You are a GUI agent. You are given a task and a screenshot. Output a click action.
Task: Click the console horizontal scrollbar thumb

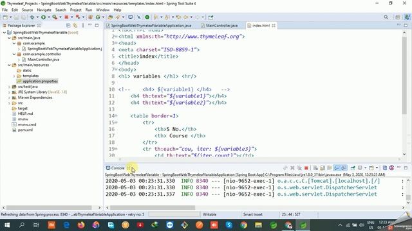[x=153, y=207]
